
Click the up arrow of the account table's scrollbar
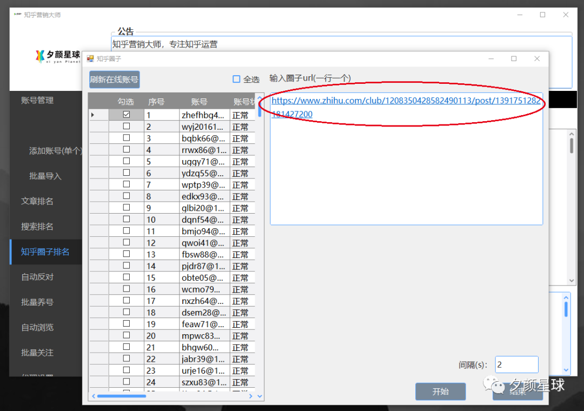pyautogui.click(x=260, y=98)
